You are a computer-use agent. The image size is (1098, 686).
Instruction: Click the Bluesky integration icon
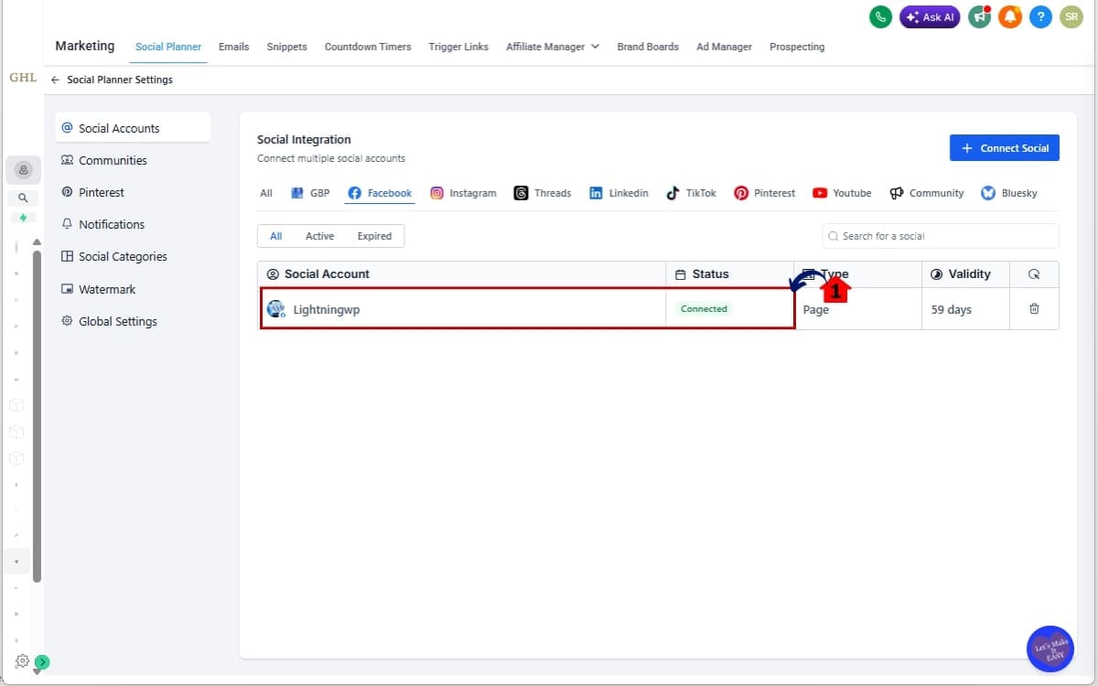pos(987,193)
